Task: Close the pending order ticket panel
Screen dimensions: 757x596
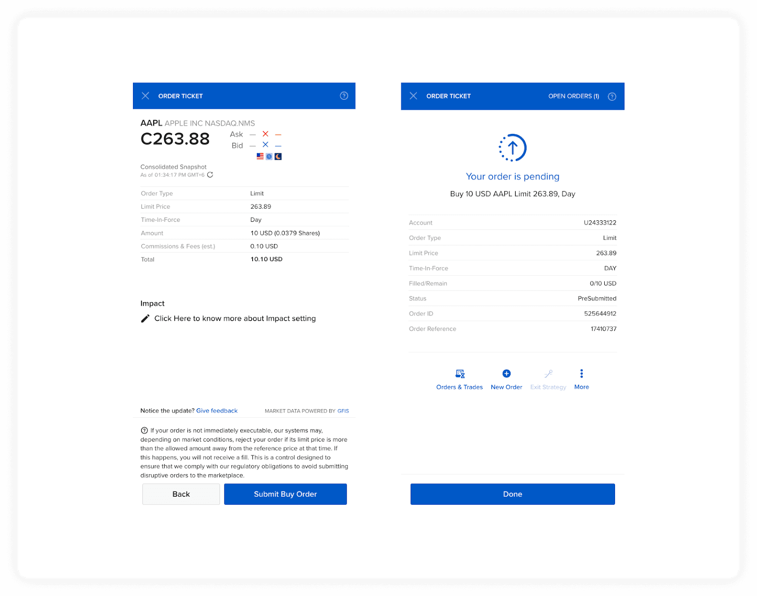Action: tap(414, 96)
